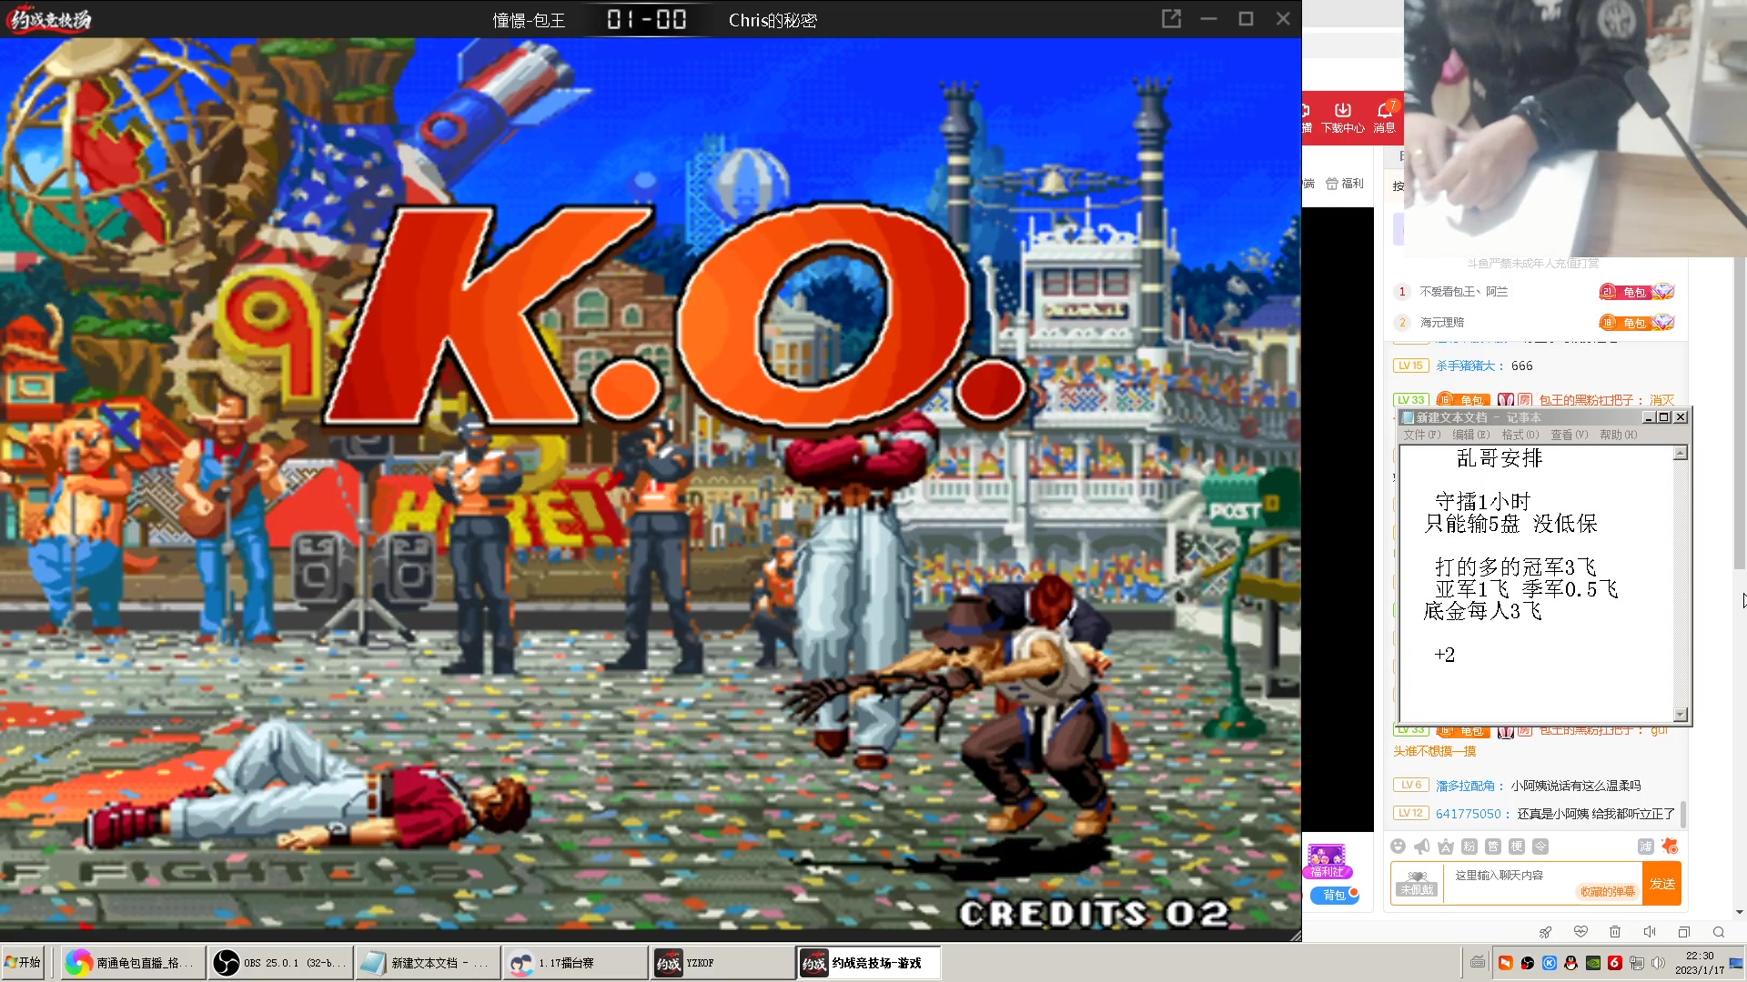Open the 背包 backpack button
The height and width of the screenshot is (982, 1747).
[1335, 896]
